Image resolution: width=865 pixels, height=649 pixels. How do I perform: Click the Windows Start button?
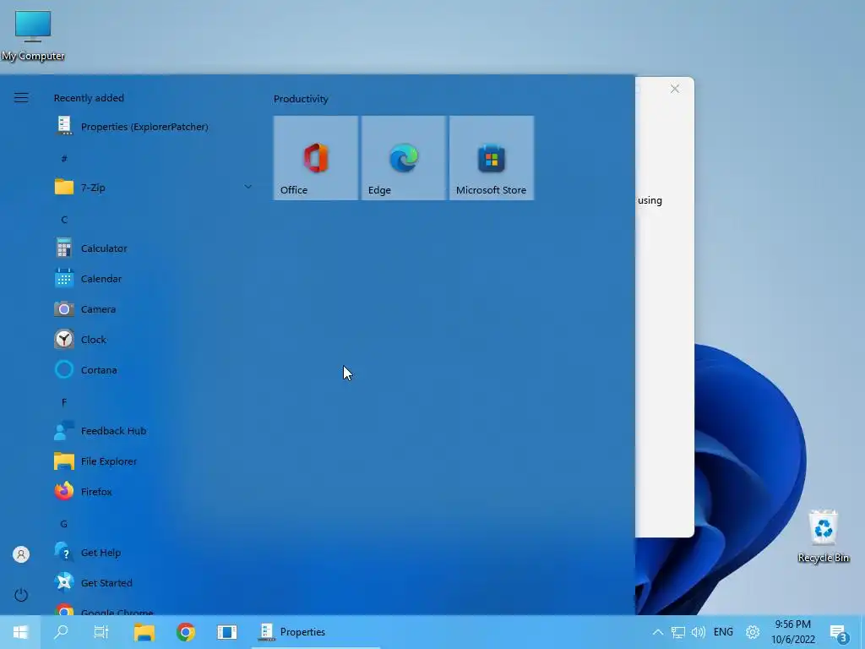[x=20, y=632]
